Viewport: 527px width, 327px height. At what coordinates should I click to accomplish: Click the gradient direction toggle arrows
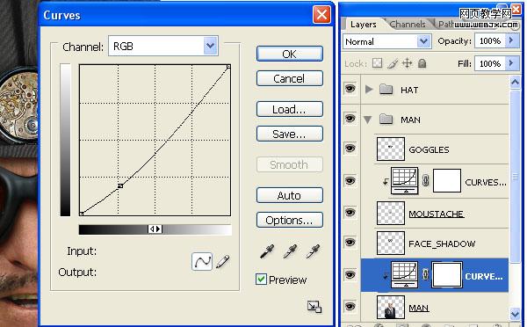pos(155,229)
